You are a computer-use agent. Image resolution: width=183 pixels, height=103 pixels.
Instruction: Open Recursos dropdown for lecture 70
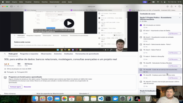(x=174, y=53)
